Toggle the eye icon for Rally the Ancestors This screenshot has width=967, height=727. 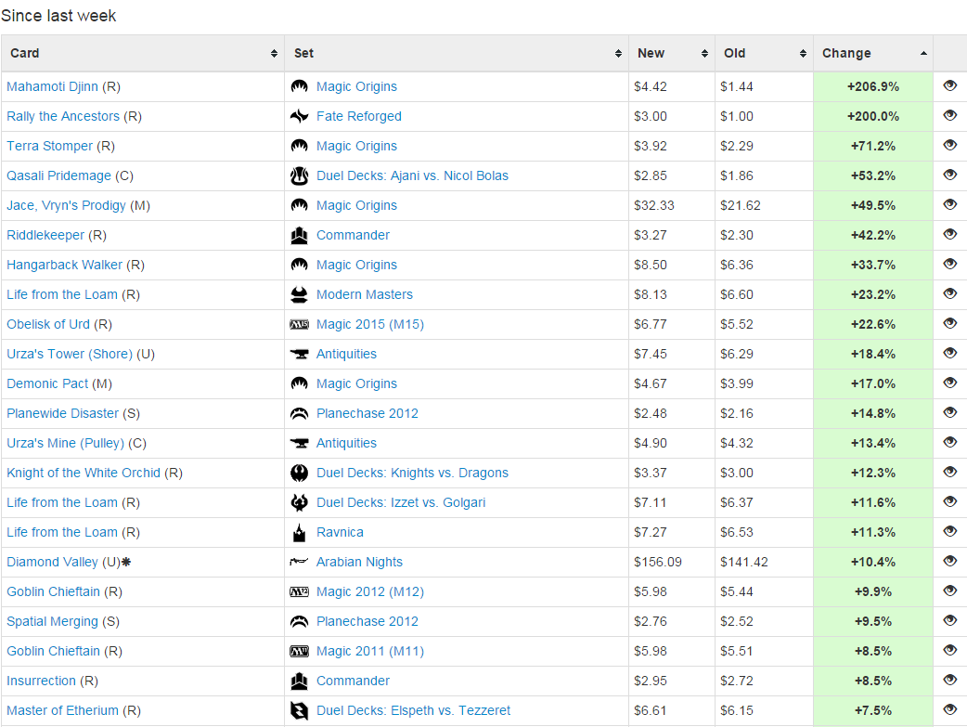(949, 115)
